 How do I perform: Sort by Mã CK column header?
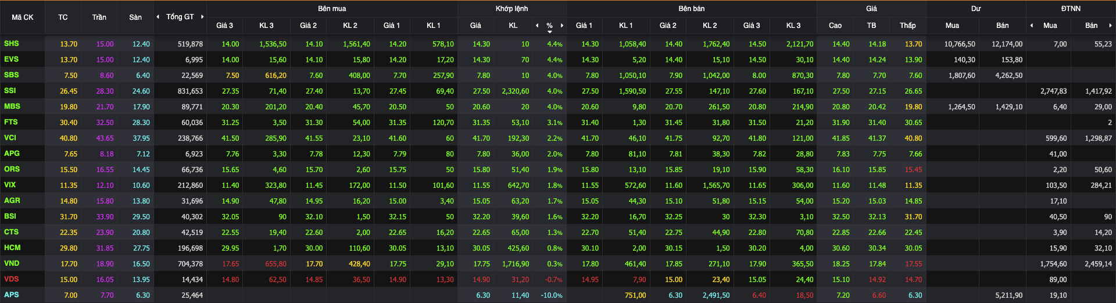[23, 17]
